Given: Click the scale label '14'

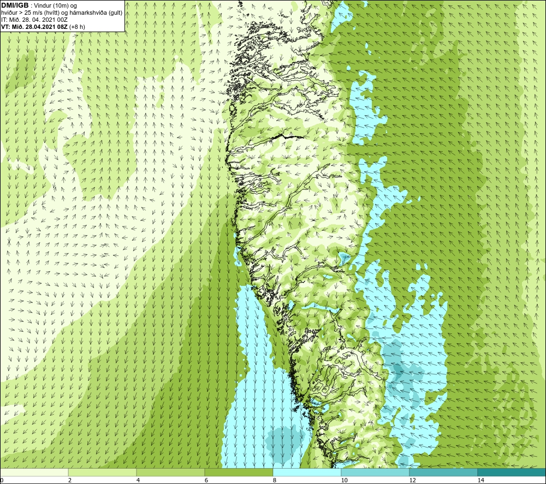Looking at the screenshot, I should pyautogui.click(x=481, y=480).
